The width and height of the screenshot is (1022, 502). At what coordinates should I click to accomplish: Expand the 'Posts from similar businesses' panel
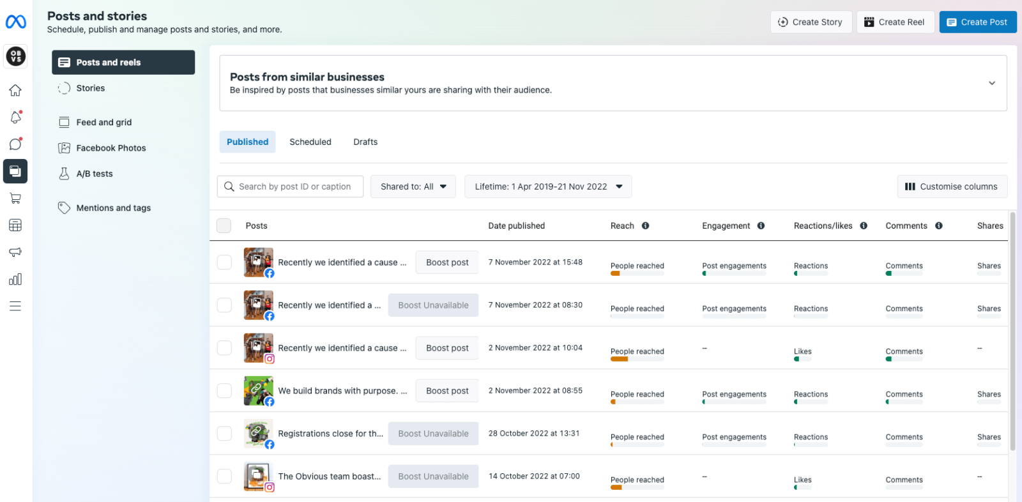(991, 83)
